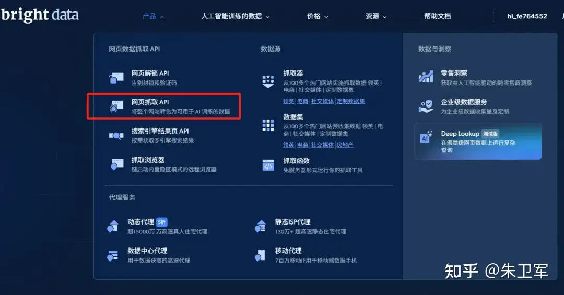Click 领英 link under 抓取器
Image resolution: width=564 pixels, height=295 pixels.
coord(288,101)
